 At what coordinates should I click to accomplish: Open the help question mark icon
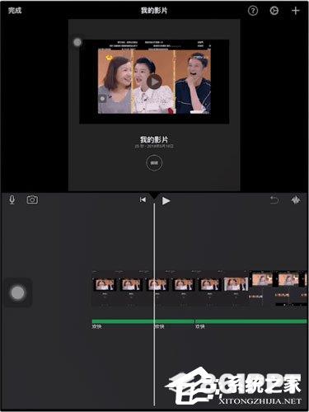click(253, 11)
